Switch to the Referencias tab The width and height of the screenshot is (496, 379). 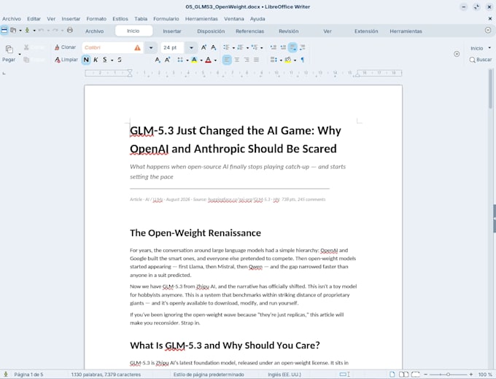point(249,31)
